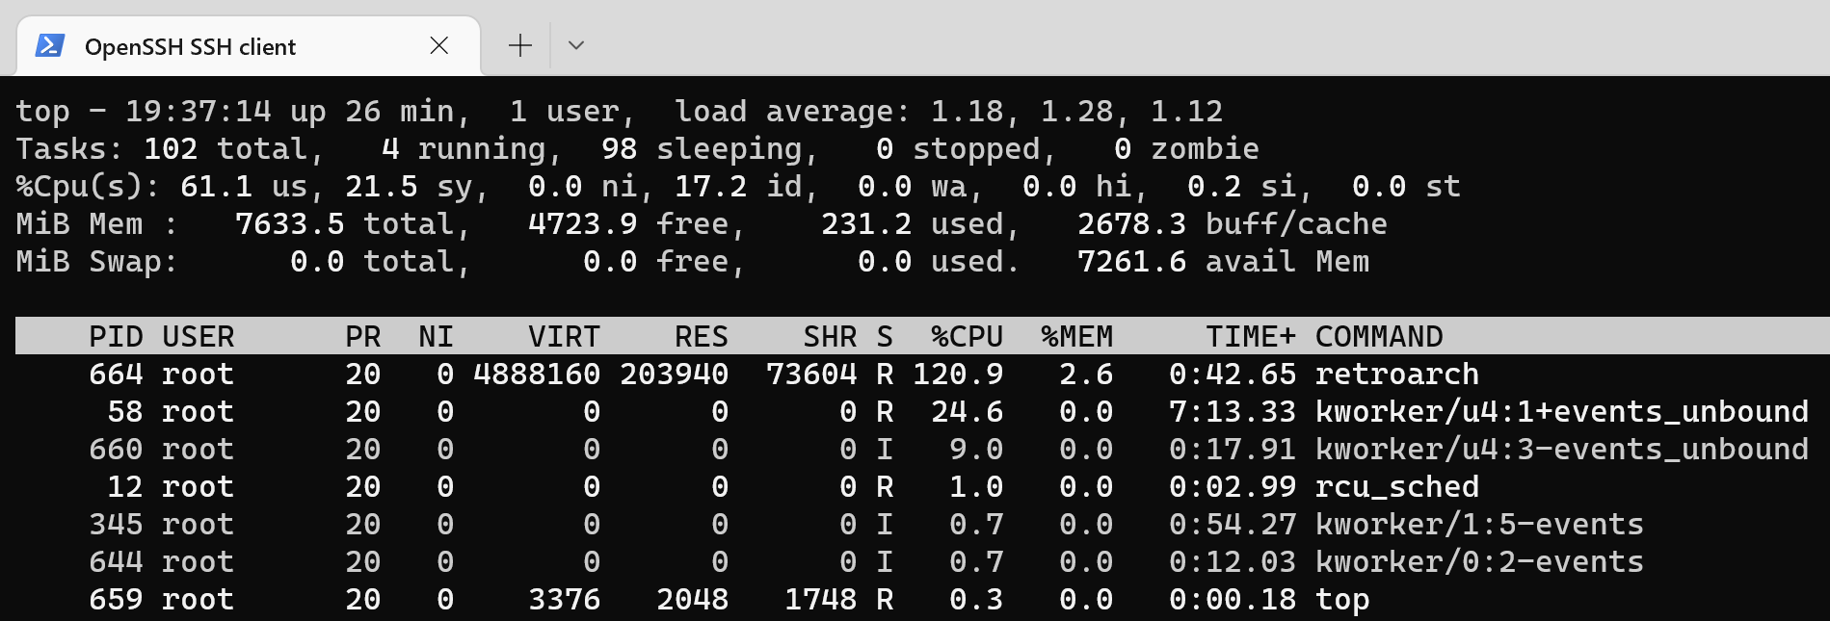Click the %CPU column header
Screen dimensions: 1830x621
[967, 336]
